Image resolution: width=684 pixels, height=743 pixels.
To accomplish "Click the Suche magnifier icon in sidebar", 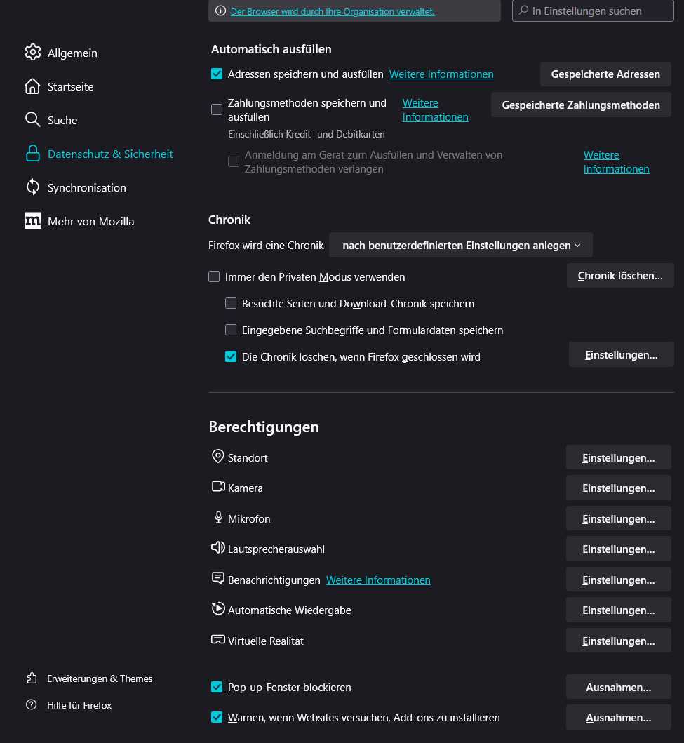I will 32,120.
